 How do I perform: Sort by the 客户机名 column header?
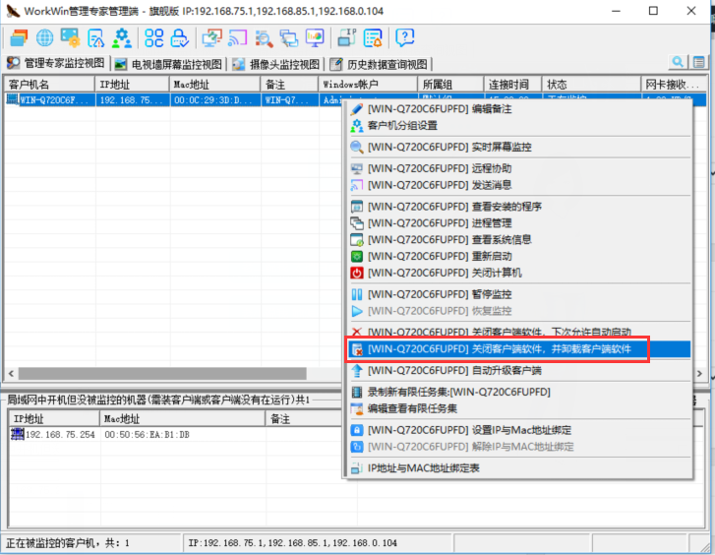click(x=50, y=85)
